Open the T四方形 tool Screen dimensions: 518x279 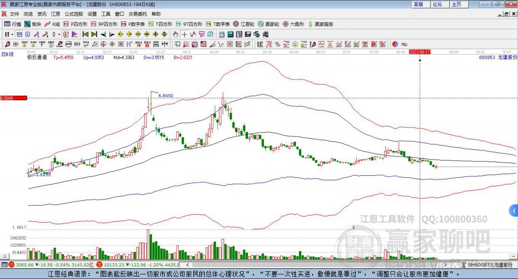pyautogui.click(x=160, y=24)
